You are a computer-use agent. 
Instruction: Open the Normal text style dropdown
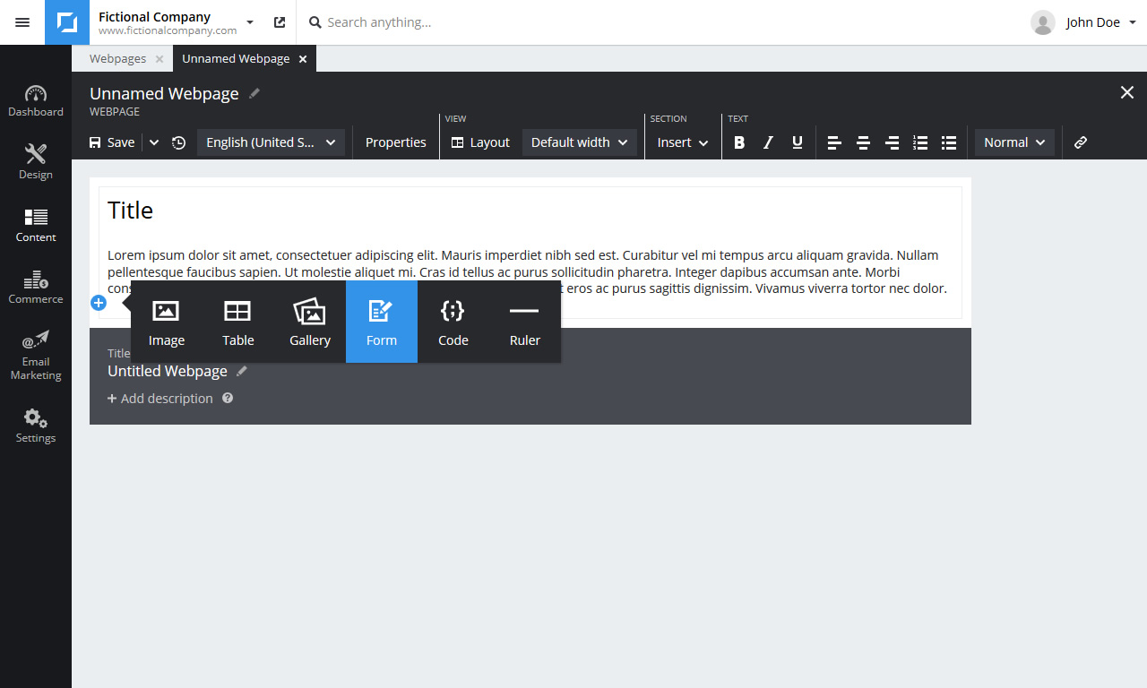tap(1014, 142)
